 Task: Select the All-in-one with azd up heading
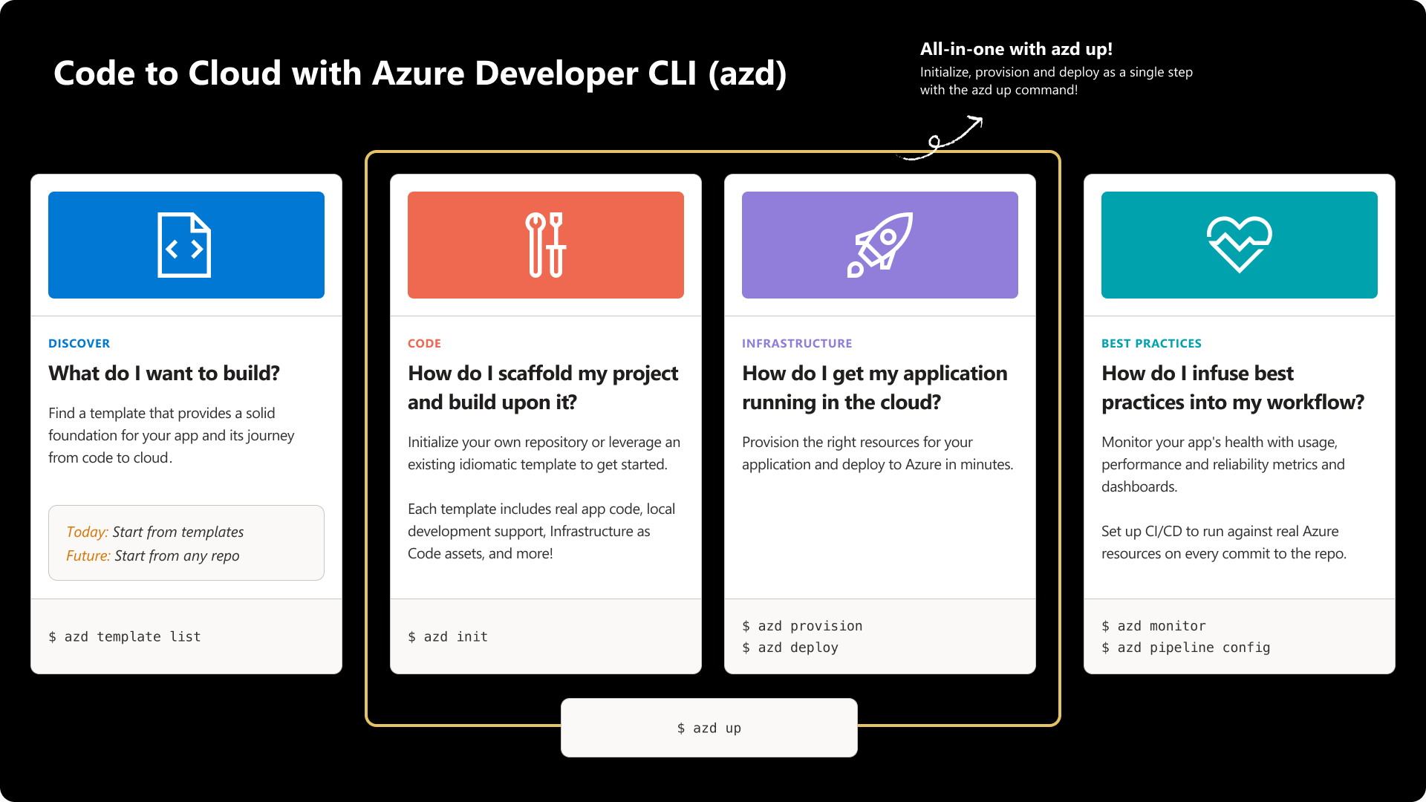1016,49
